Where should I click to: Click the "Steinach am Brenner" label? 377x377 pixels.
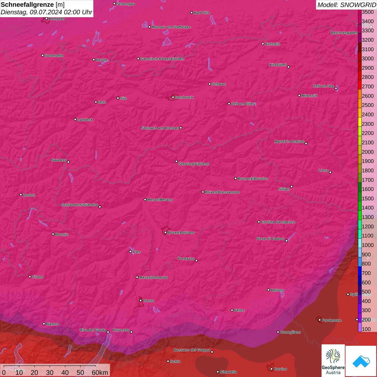pyautogui.click(x=160, y=128)
